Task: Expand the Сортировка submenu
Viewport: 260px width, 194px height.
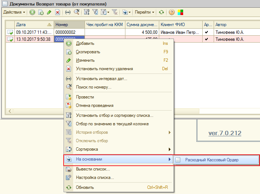Action: pos(119,149)
